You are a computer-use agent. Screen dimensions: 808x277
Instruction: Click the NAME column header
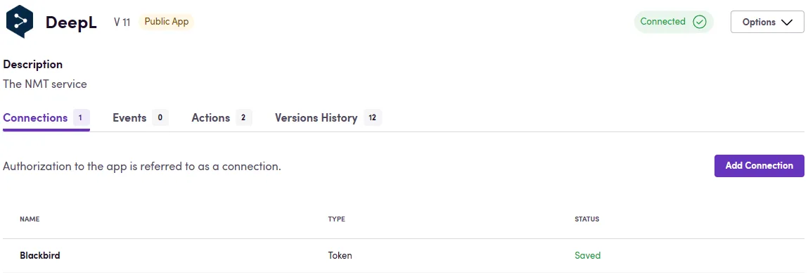pos(30,219)
